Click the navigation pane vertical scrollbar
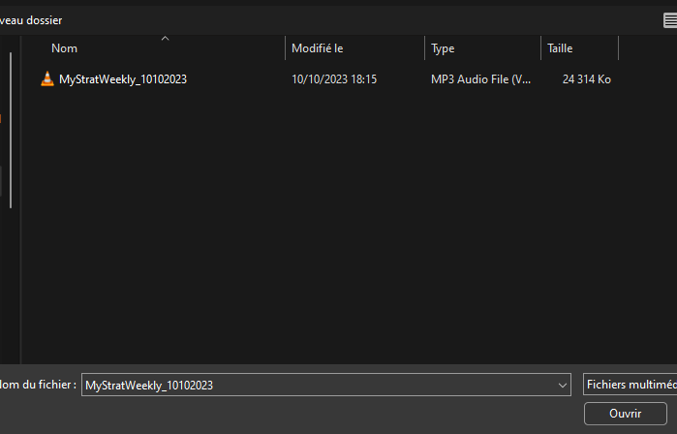 (11, 126)
